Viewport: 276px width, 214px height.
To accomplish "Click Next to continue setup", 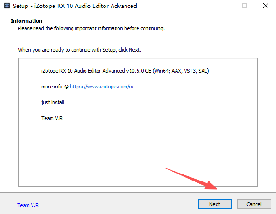I will [x=215, y=204].
